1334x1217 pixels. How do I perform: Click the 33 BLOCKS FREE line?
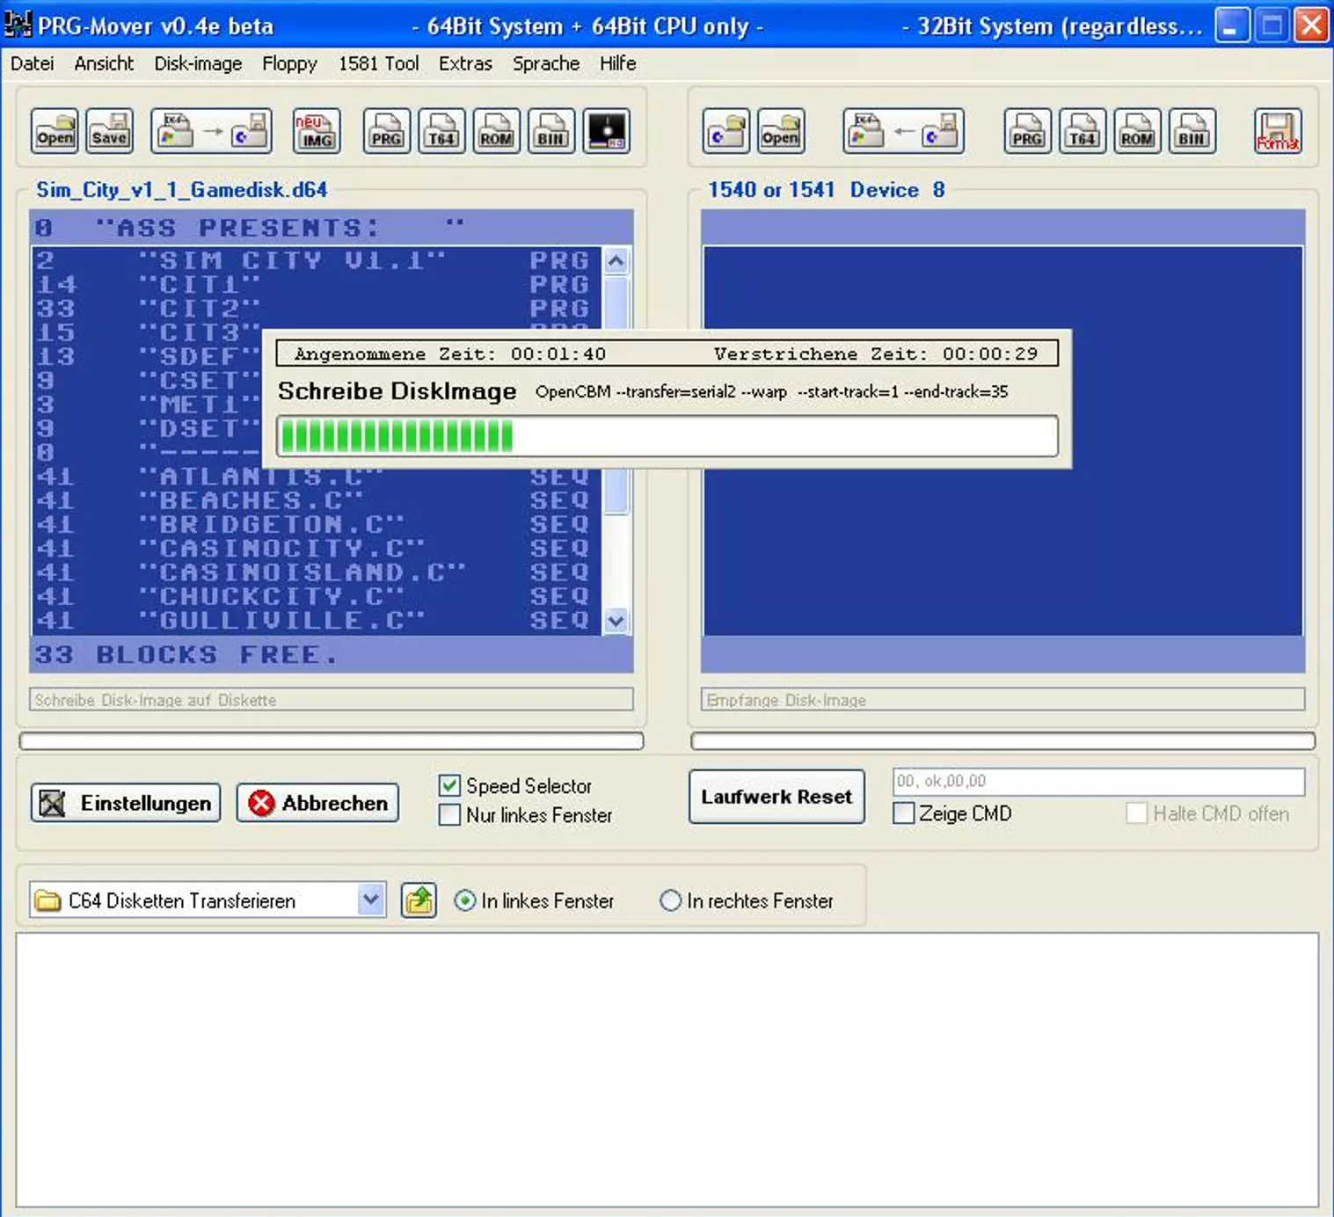coord(332,654)
